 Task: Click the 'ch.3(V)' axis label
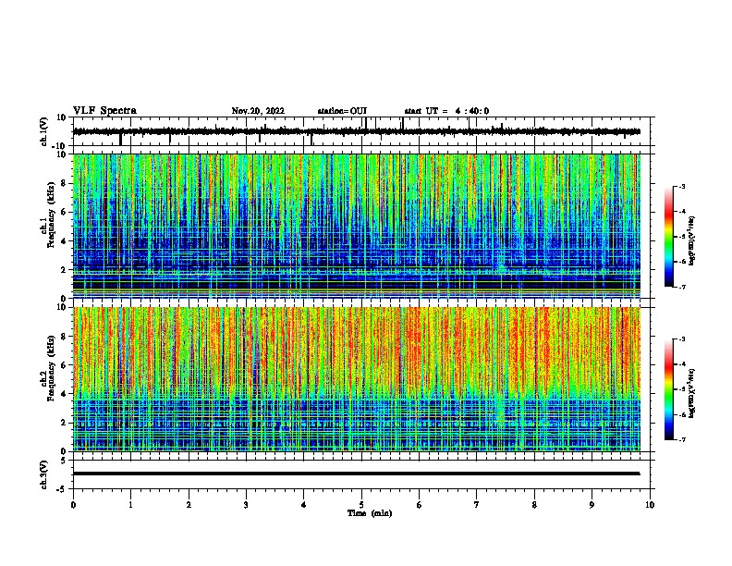[x=44, y=474]
